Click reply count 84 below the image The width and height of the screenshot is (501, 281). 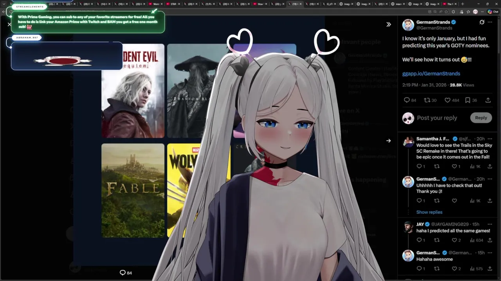(126, 273)
